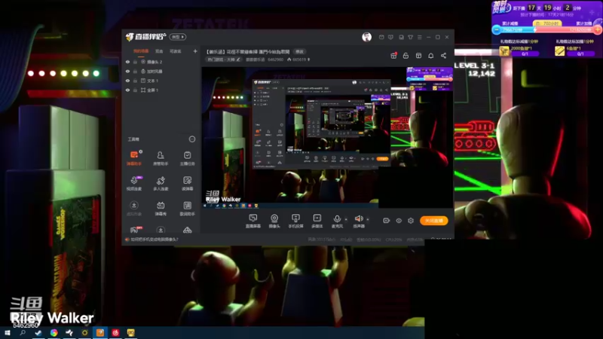Select the 全屏 1 source row
The height and width of the screenshot is (339, 603).
(x=161, y=90)
